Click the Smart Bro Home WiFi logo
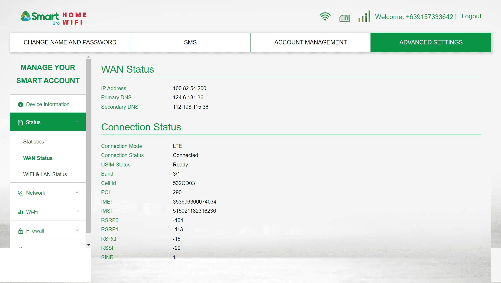Viewport: 501px width, 283px height. click(53, 18)
